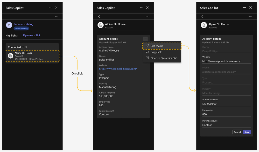
Task: Close the right Sales Copilot panel
Action: tap(251, 8)
